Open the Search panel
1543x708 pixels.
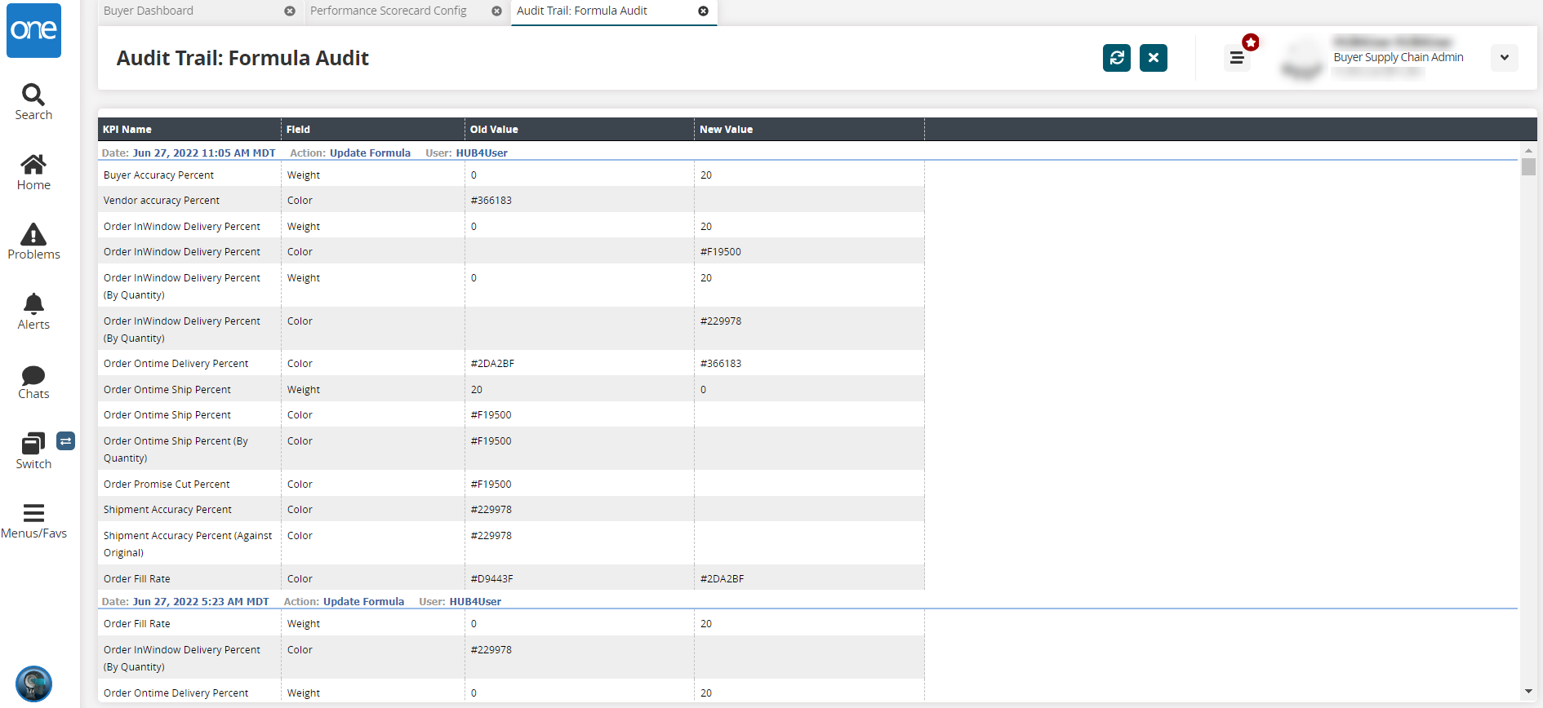point(33,102)
